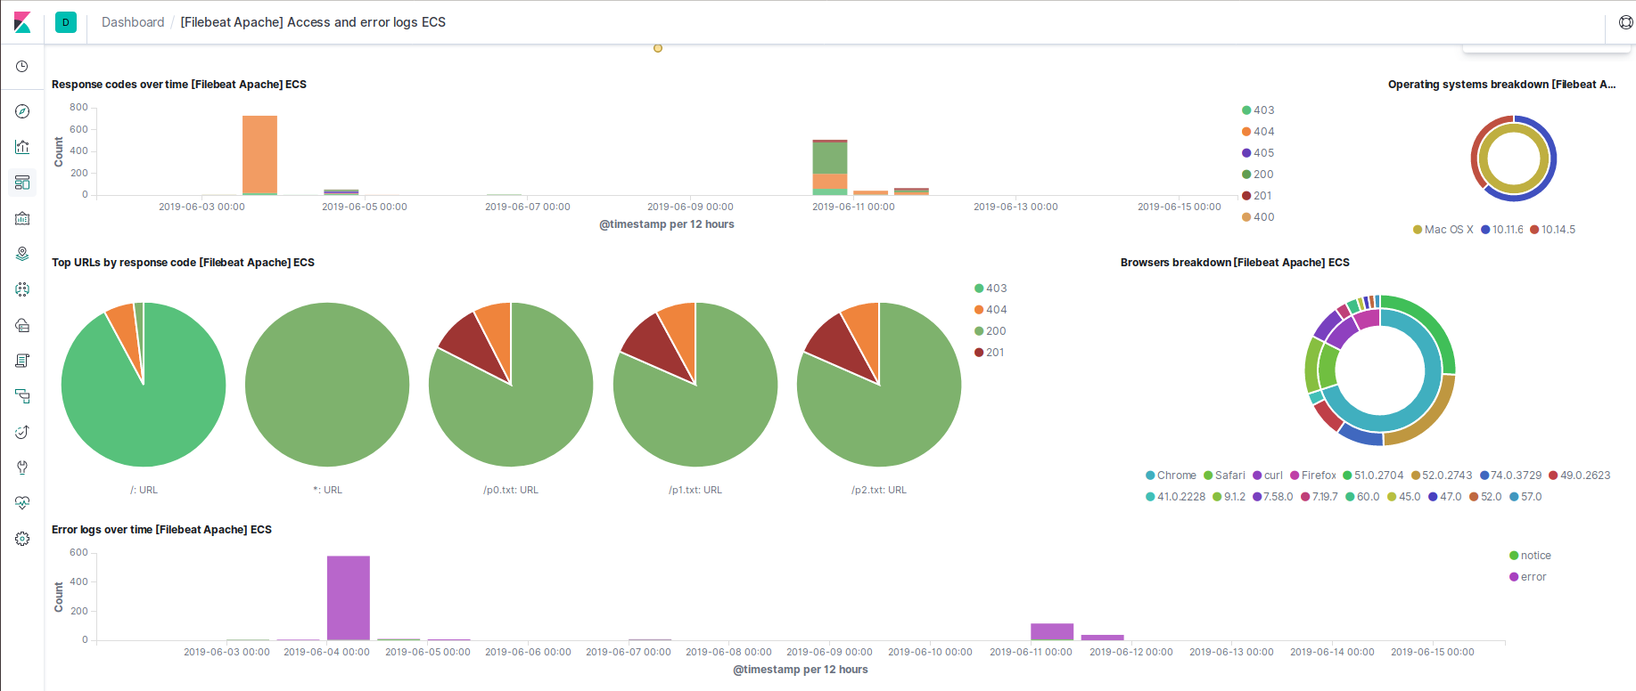Viewport: 1636px width, 691px height.
Task: Click the '/: URL' pie chart
Action: click(x=144, y=385)
